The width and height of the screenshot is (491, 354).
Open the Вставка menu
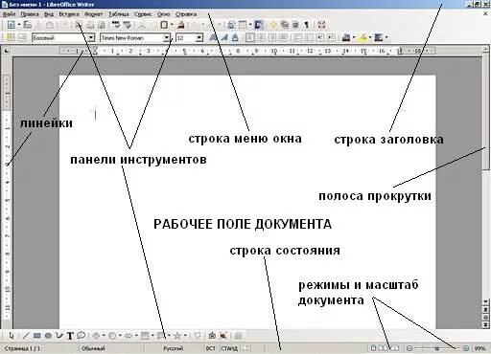pos(69,14)
